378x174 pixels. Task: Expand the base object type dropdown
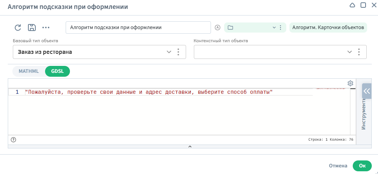pos(169,52)
